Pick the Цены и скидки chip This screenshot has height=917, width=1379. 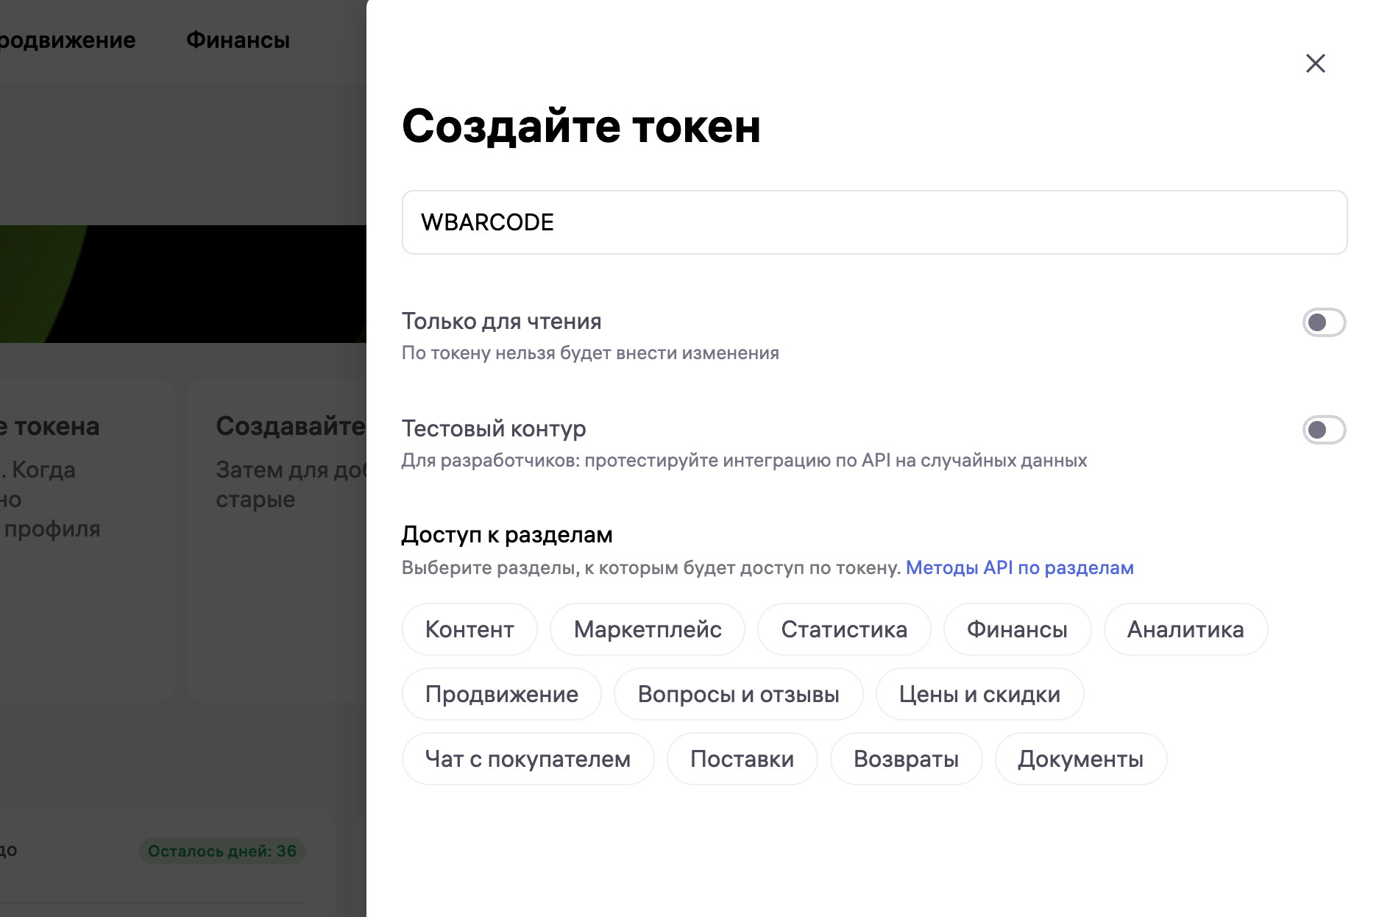point(979,694)
